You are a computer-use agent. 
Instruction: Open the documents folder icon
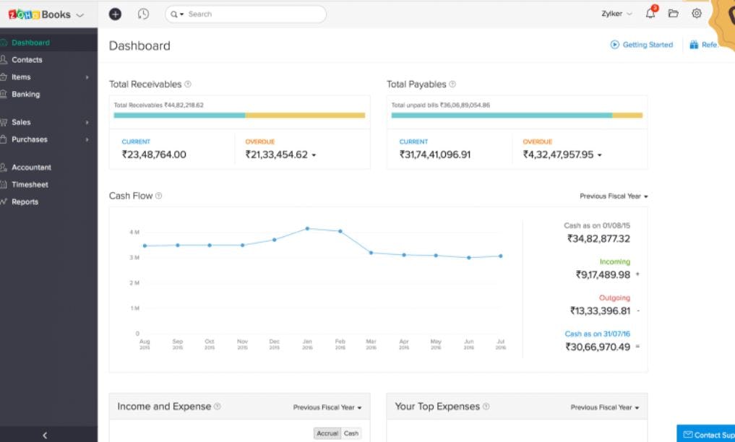tap(674, 14)
